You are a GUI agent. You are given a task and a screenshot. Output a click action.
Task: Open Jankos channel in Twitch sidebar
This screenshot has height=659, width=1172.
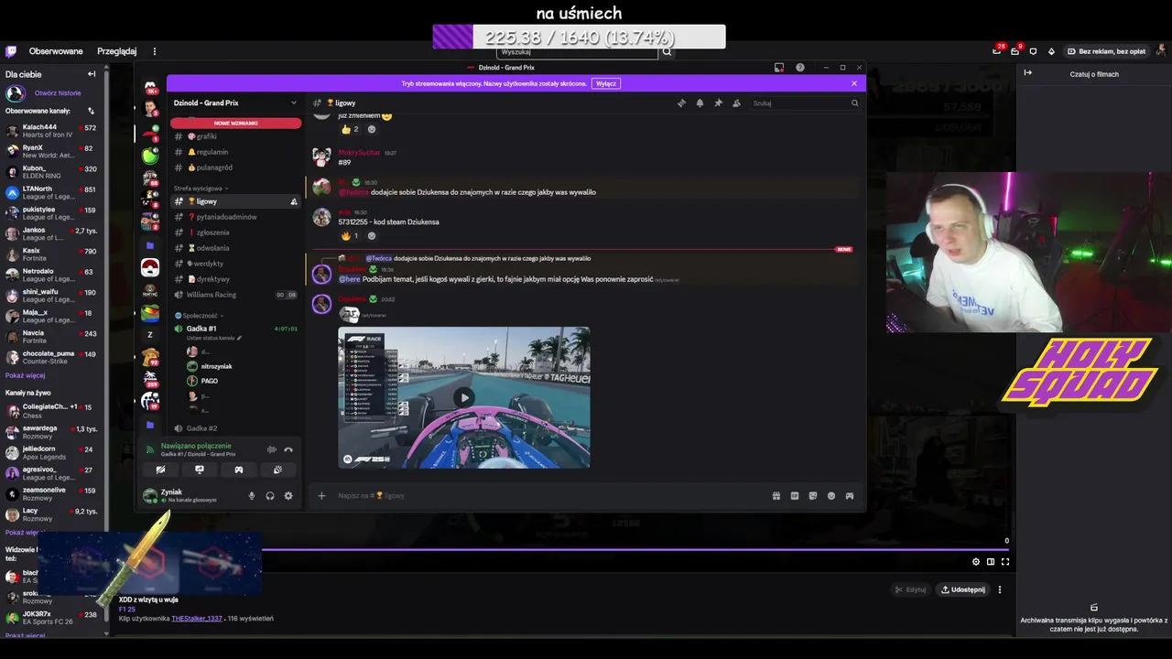[x=53, y=234]
